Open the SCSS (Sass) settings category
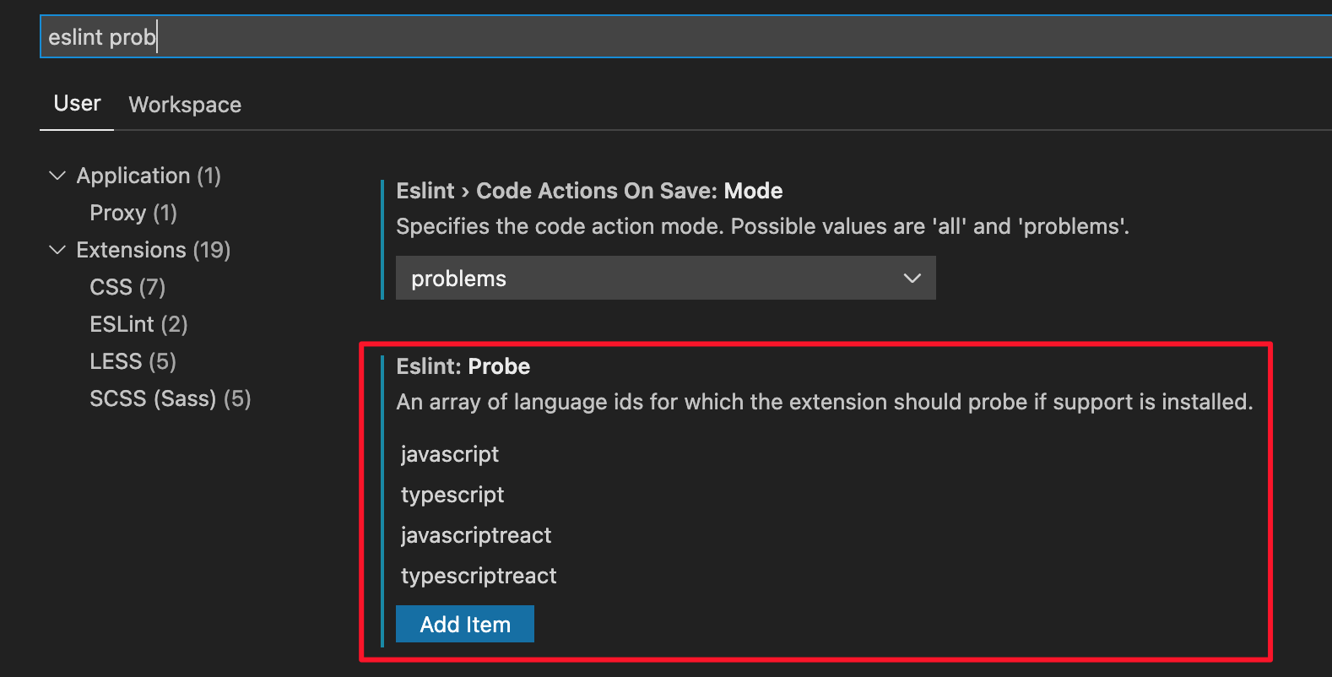This screenshot has width=1332, height=677. point(171,398)
